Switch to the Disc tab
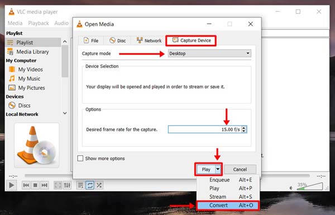This screenshot has width=335, height=215. (117, 41)
